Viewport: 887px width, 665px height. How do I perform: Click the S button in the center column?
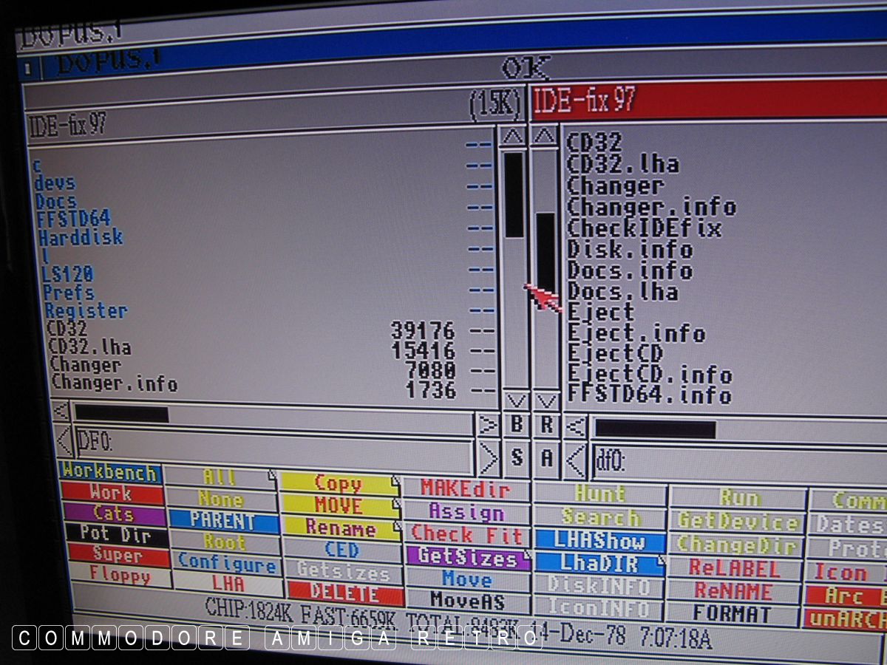pyautogui.click(x=517, y=458)
